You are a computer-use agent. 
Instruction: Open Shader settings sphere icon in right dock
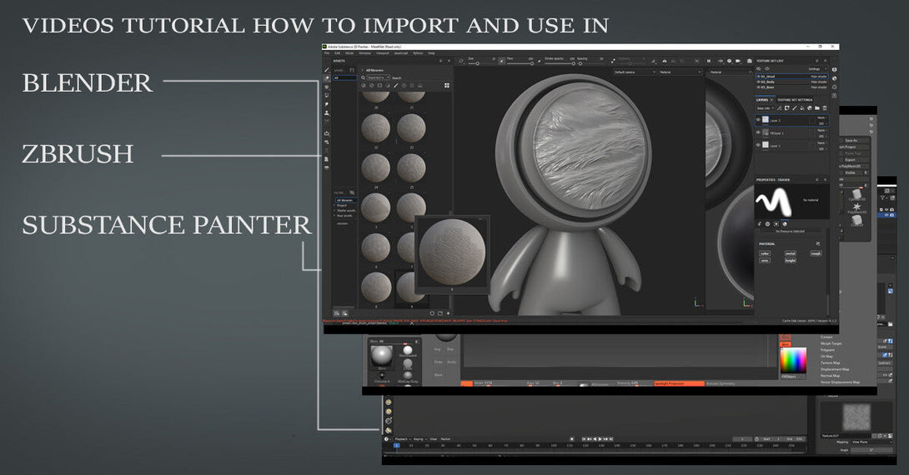tap(834, 78)
